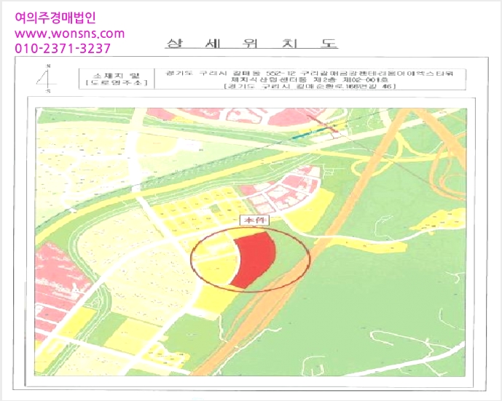Click the 소재지 및 도로명주소 label cell
The image size is (502, 401).
click(x=117, y=79)
